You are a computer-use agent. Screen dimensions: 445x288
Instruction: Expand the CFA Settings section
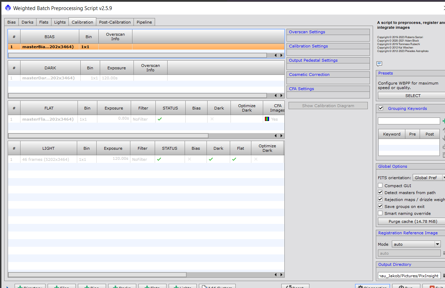pos(328,89)
